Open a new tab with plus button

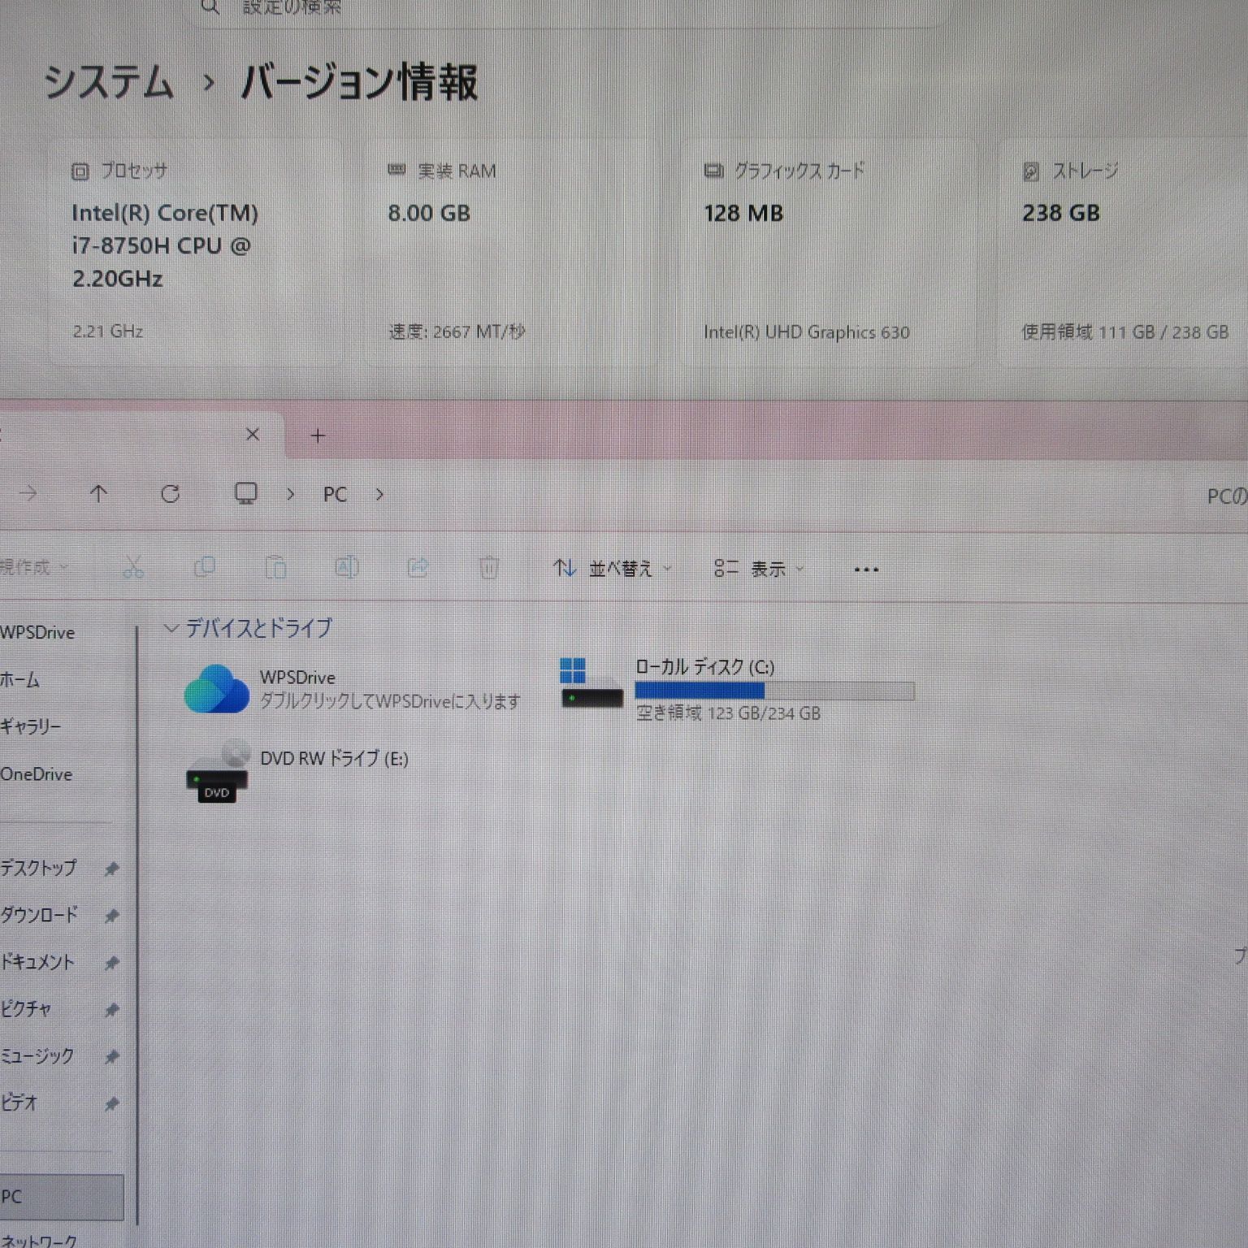pyautogui.click(x=318, y=436)
